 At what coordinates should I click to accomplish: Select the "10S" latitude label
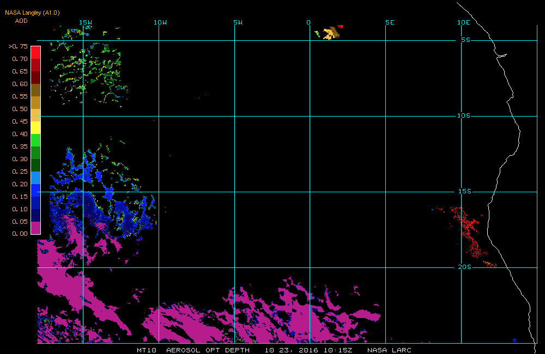(x=464, y=115)
